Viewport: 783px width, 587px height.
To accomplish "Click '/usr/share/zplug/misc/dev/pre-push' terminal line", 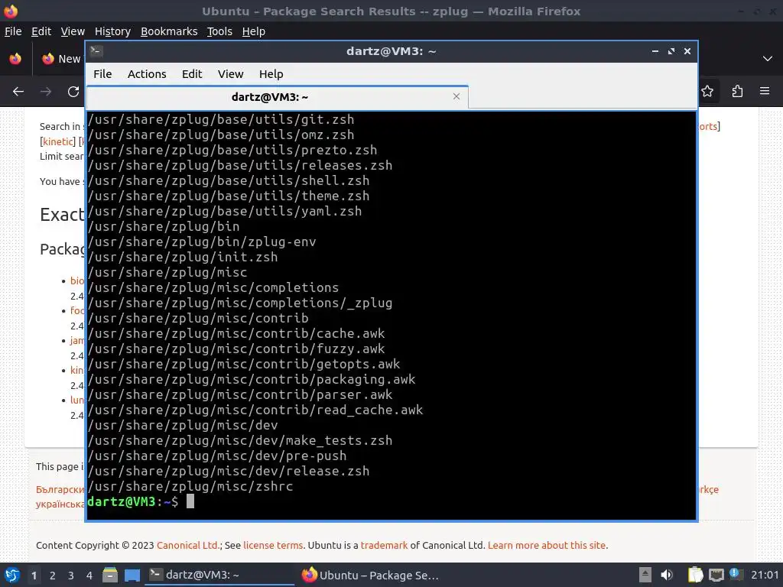I will [217, 456].
